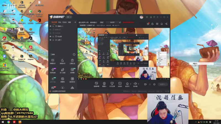
Task: Open the 弹幕助手 danmaku assistant tool
Action: (53, 61)
